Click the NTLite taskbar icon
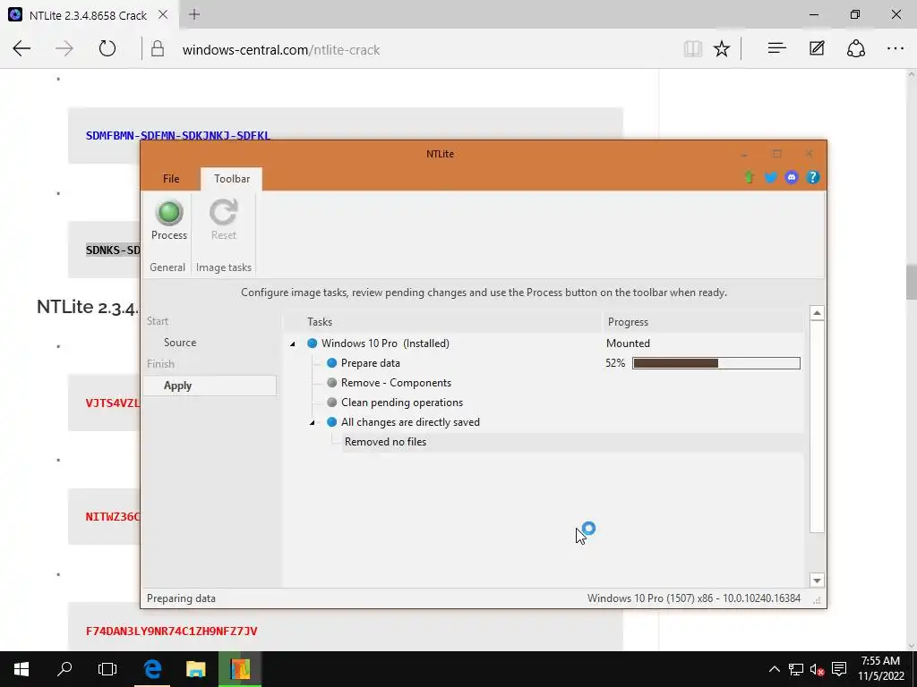Screen dimensions: 917x687 pyautogui.click(x=240, y=669)
